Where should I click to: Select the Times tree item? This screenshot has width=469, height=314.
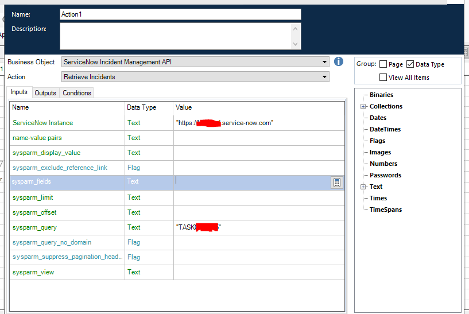click(378, 198)
